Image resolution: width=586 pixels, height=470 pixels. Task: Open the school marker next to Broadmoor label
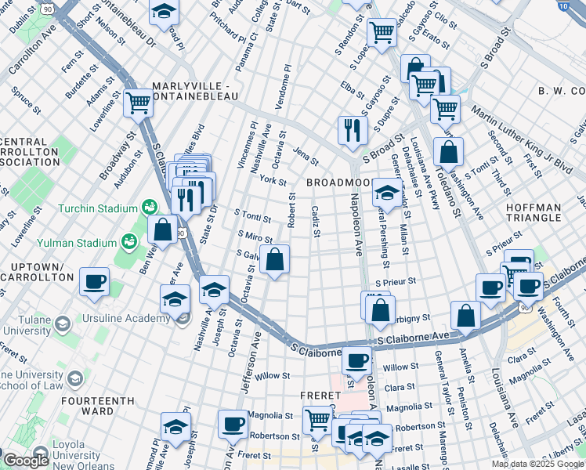387,193
